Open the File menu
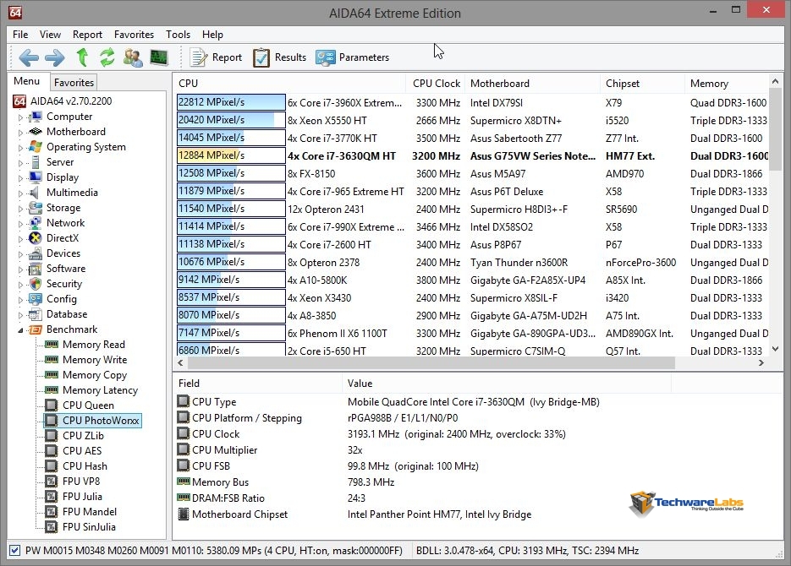The height and width of the screenshot is (566, 791). [x=20, y=35]
